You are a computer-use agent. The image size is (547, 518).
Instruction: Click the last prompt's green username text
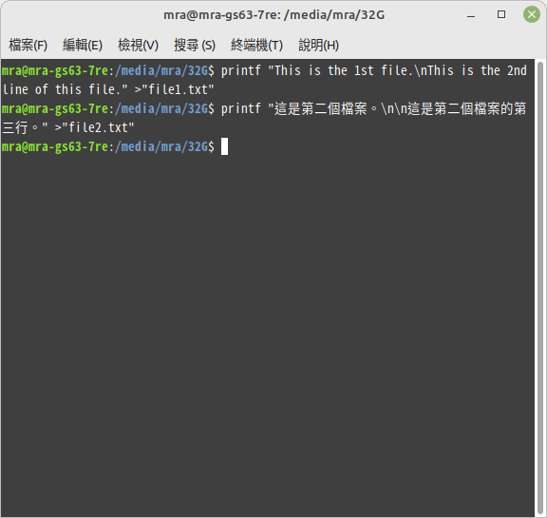pos(55,146)
